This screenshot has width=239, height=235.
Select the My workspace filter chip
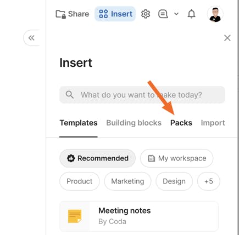tap(177, 158)
